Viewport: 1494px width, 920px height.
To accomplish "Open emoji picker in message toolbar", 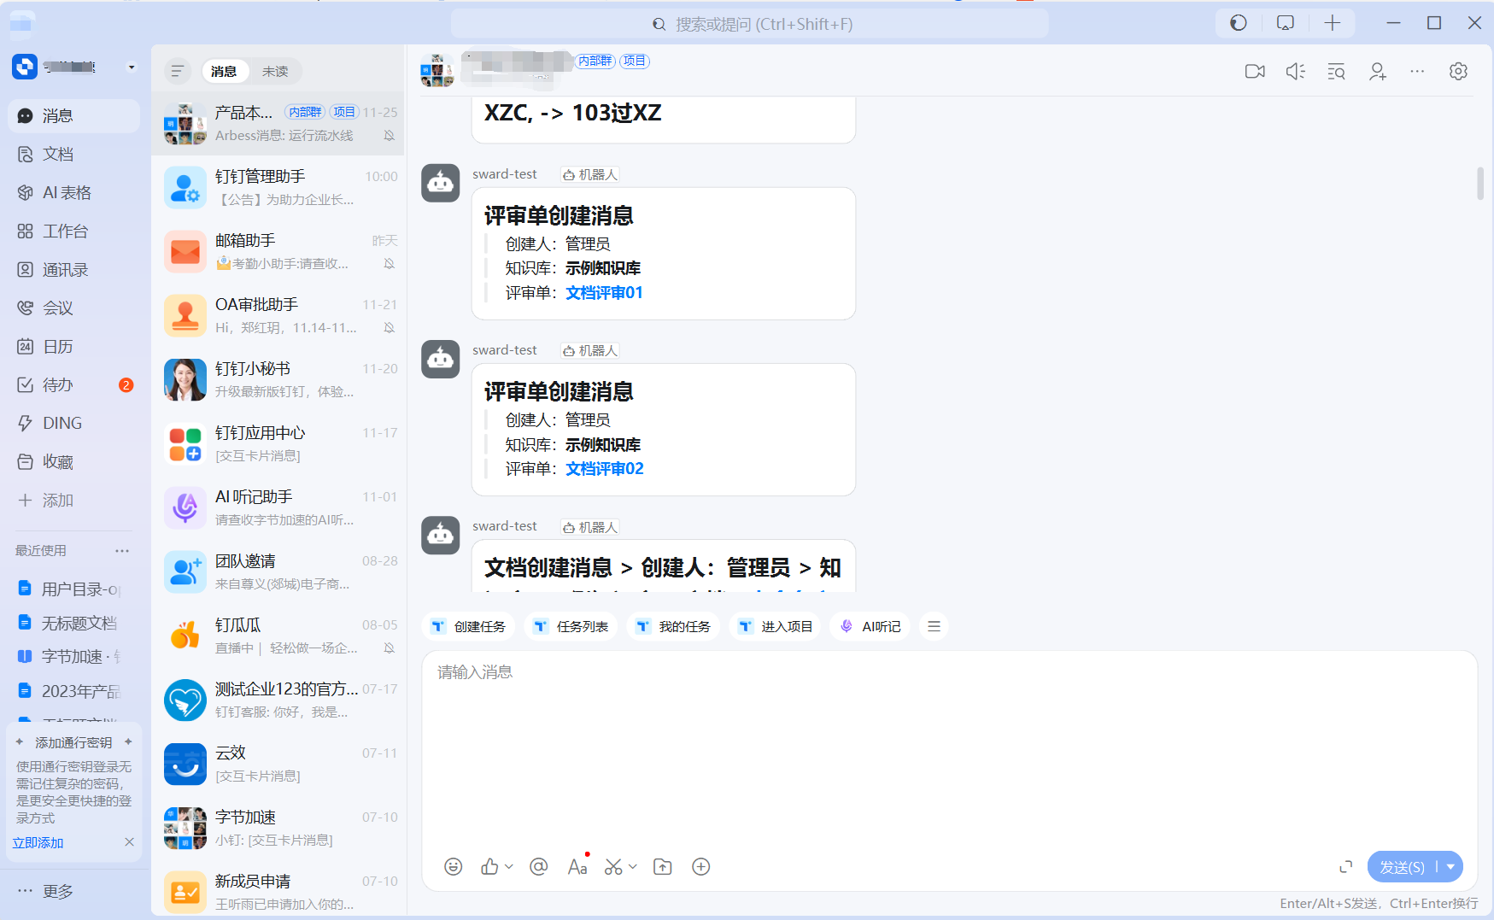I will (454, 867).
